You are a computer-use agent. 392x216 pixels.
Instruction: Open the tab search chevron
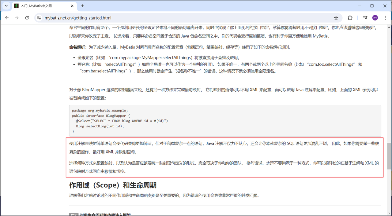pyautogui.click(x=6, y=5)
